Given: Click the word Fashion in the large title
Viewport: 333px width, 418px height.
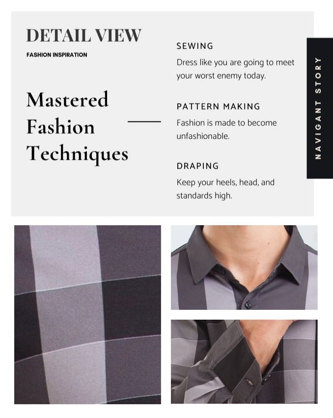Looking at the screenshot, I should pos(60,127).
